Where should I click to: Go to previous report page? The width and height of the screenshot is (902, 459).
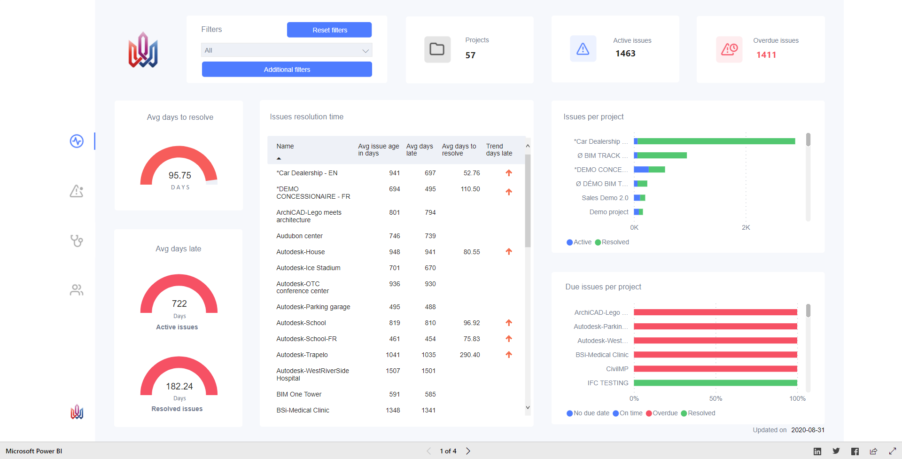pos(428,451)
